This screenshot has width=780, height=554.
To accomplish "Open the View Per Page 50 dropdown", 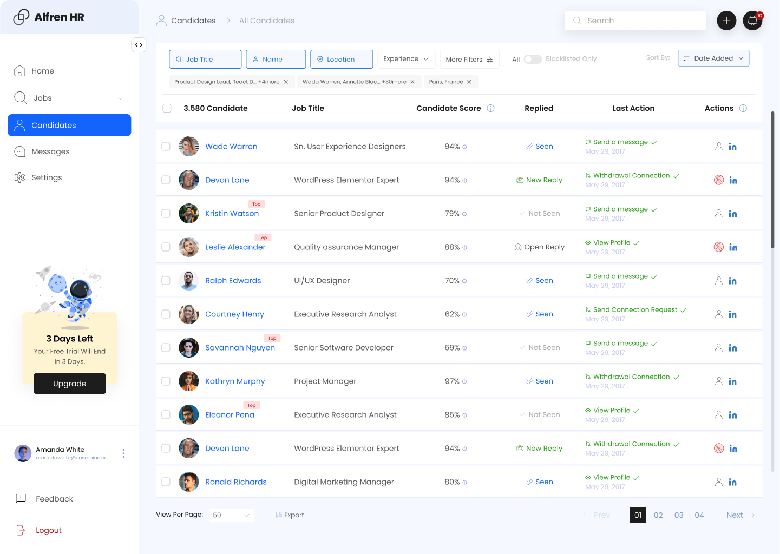I will [x=231, y=515].
